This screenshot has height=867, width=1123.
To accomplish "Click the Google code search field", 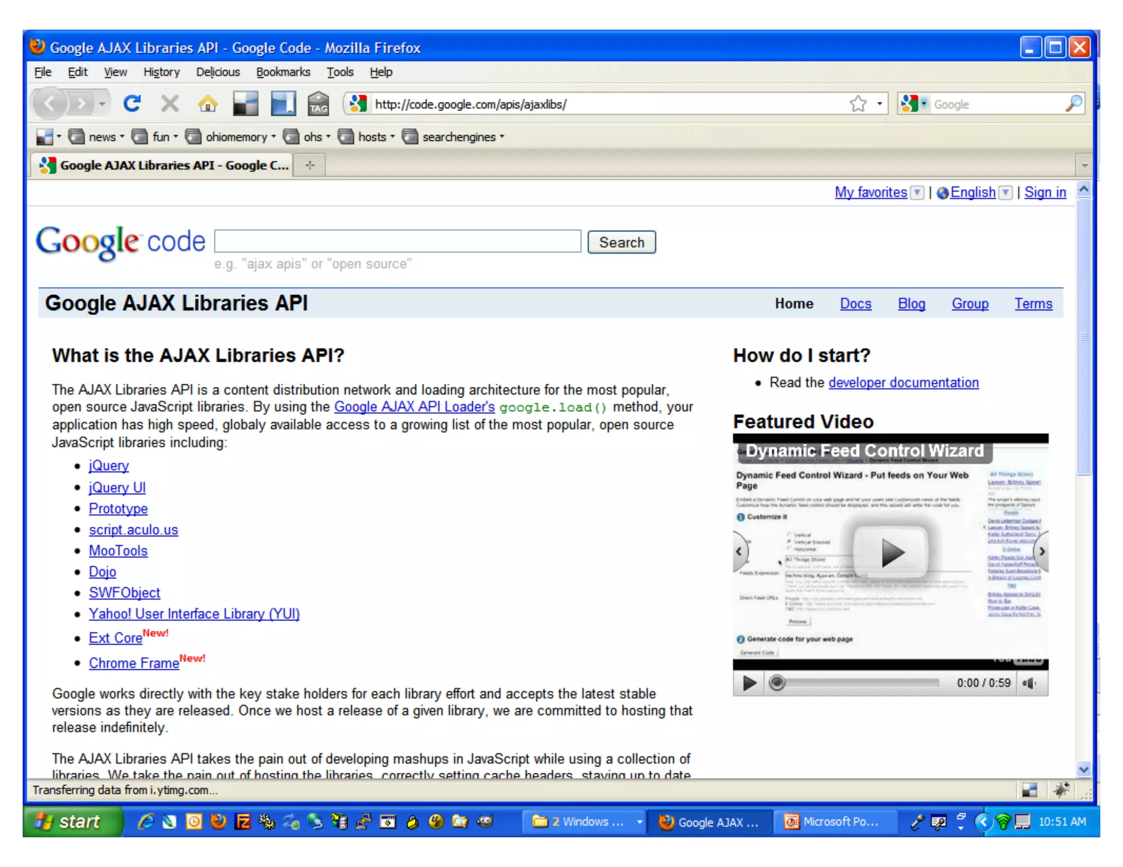I will [398, 242].
